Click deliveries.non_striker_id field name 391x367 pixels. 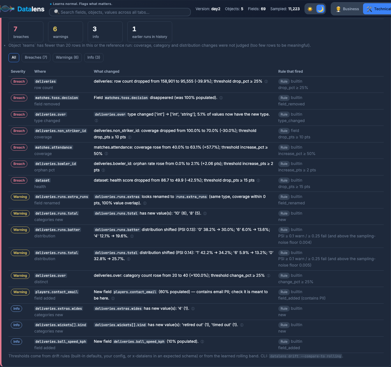61,131
